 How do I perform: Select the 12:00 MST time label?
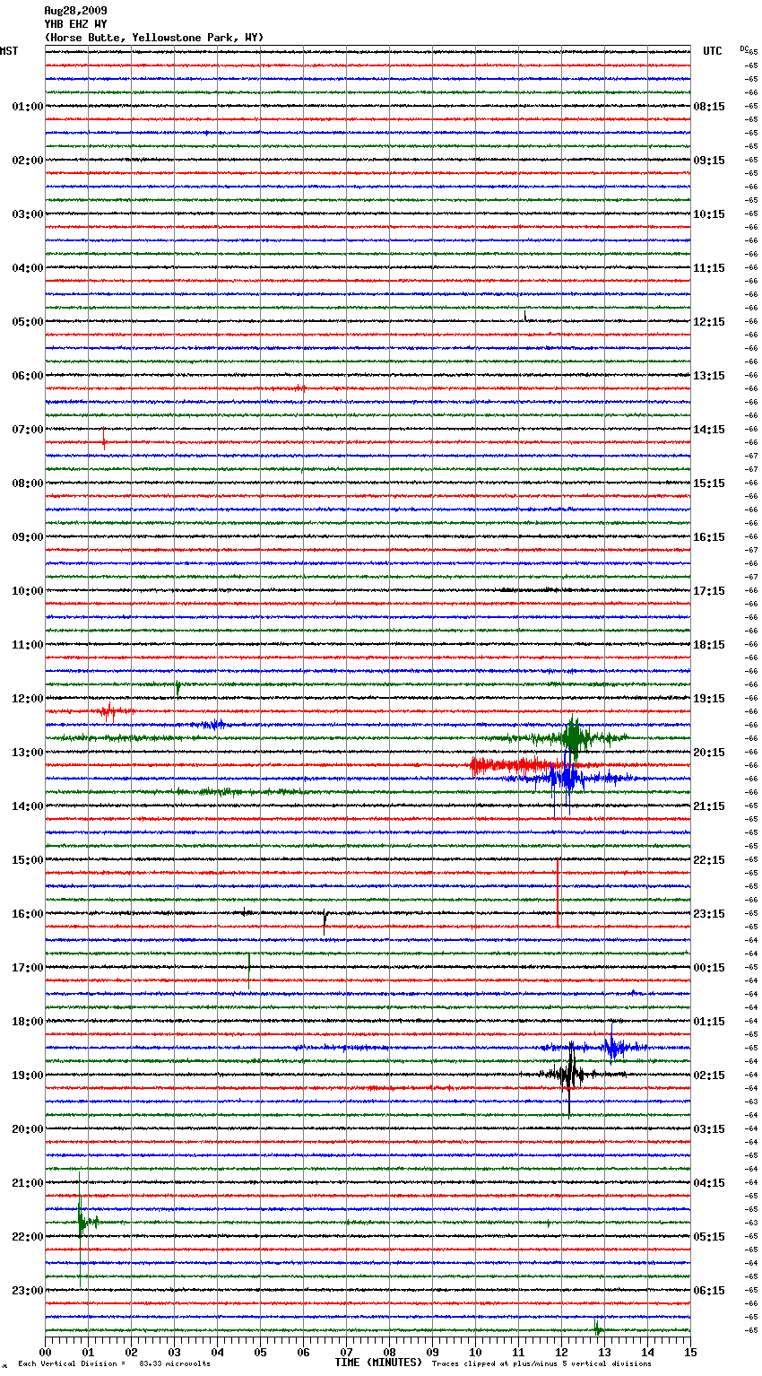28,699
